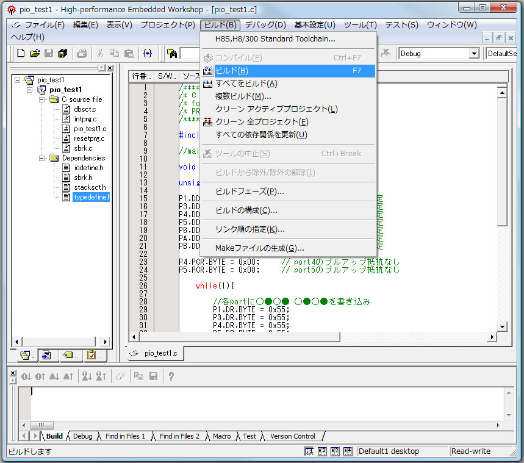524x463 pixels.
Task: Switch to the Find in Files 1 tab
Action: 125,436
